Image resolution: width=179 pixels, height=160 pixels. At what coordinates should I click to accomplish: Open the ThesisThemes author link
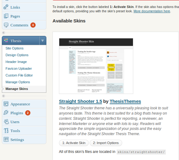coord(125,101)
